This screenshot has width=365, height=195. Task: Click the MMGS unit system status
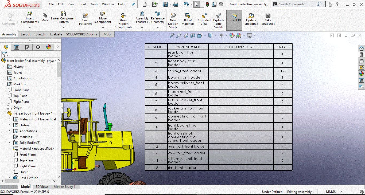[x=331, y=192]
